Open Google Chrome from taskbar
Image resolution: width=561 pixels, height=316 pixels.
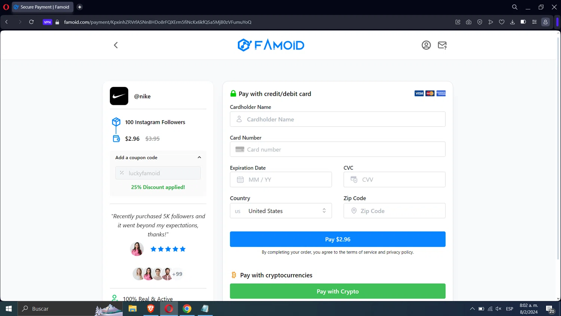(187, 309)
